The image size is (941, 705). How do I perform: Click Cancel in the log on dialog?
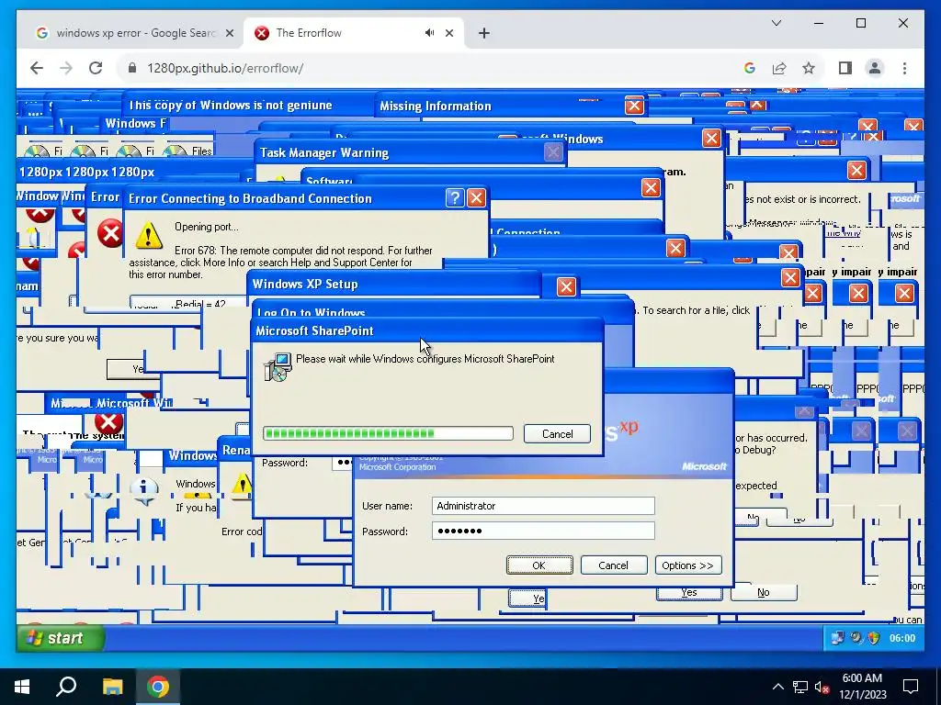click(613, 565)
